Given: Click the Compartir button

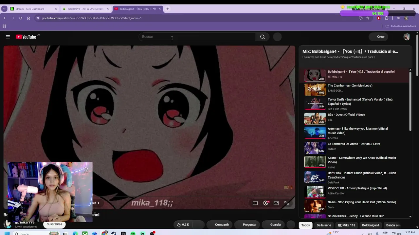Looking at the screenshot, I should pyautogui.click(x=219, y=225).
